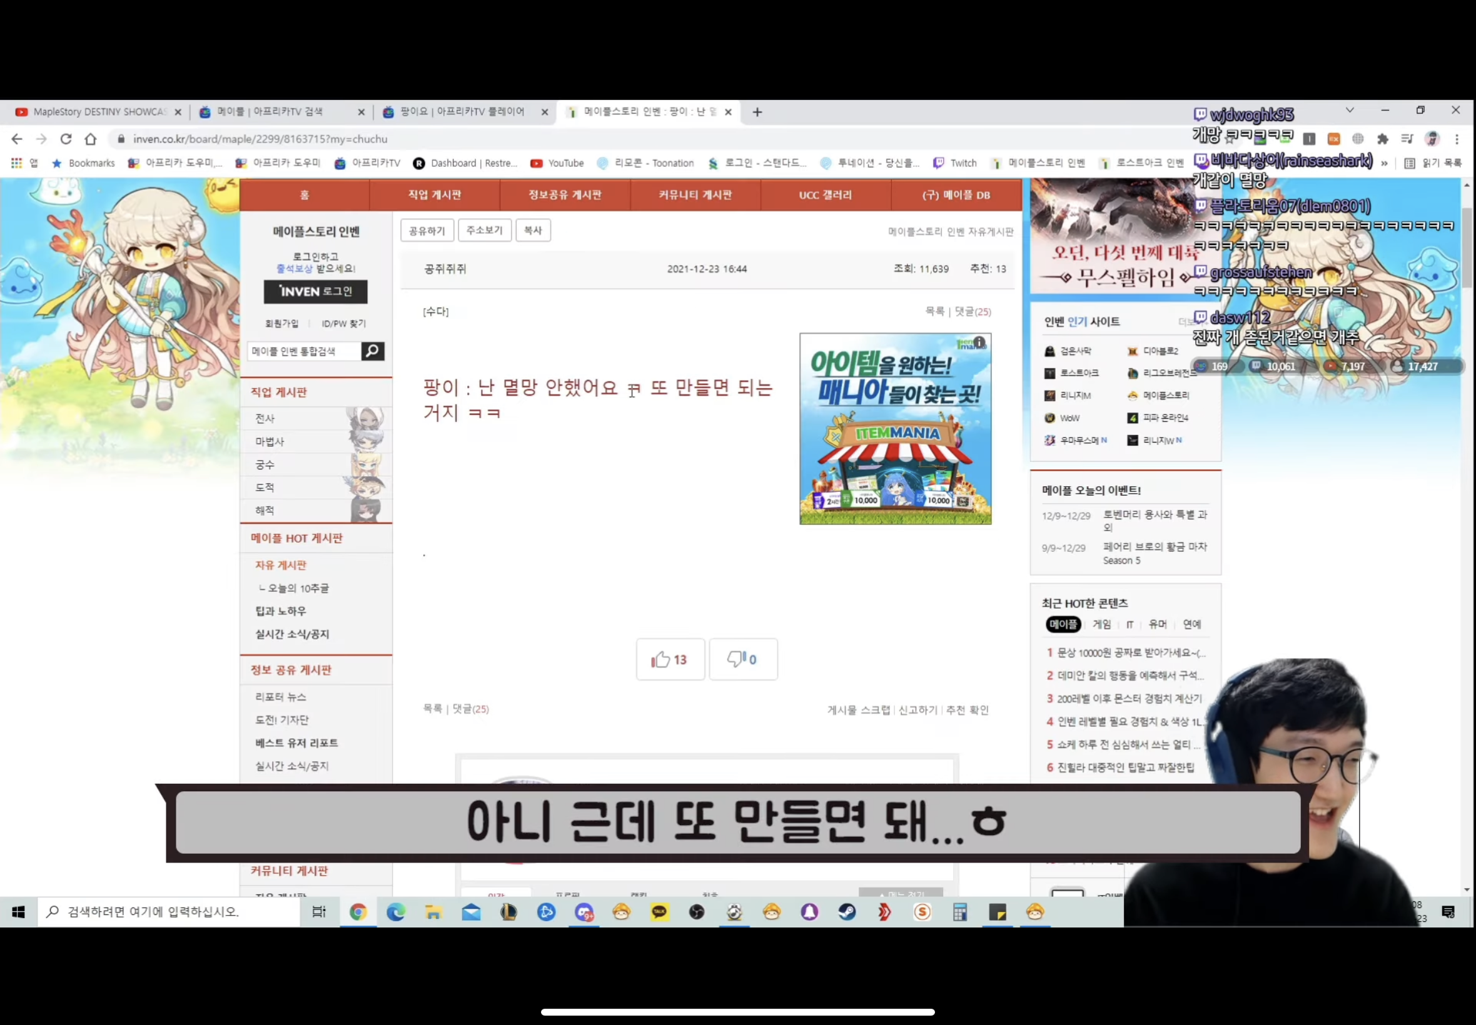The image size is (1476, 1025).
Task: Open Chrome's three-dot menu
Action: click(1457, 139)
